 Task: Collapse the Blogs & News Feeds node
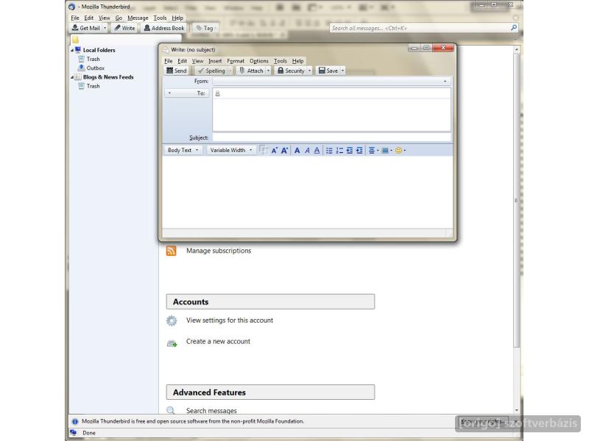[72, 77]
